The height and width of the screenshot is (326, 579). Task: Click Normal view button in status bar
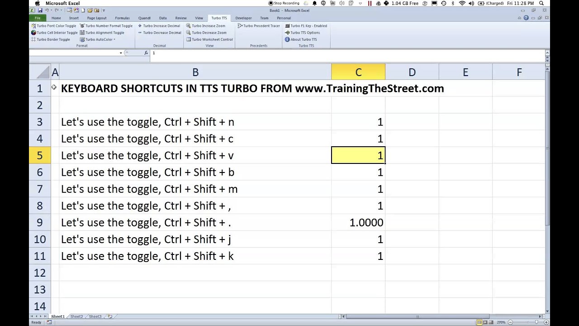(479, 322)
